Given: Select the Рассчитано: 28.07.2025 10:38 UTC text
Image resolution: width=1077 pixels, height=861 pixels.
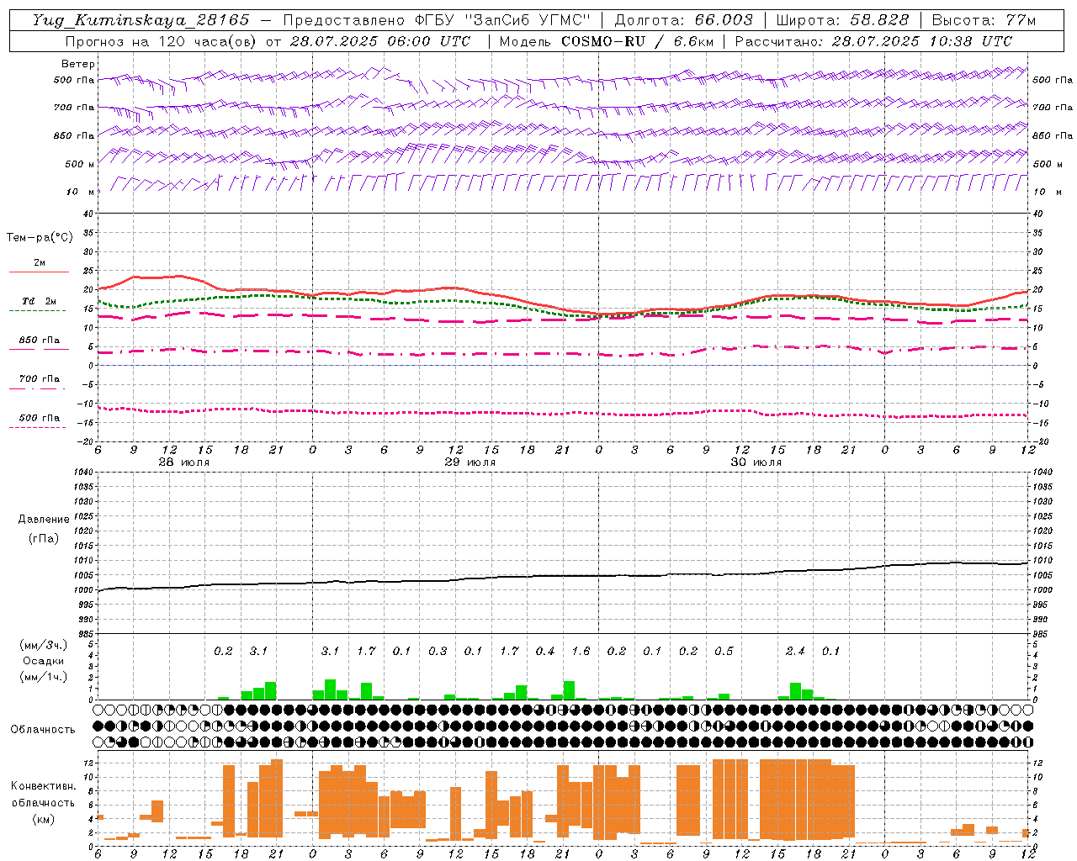Looking at the screenshot, I should [x=873, y=41].
